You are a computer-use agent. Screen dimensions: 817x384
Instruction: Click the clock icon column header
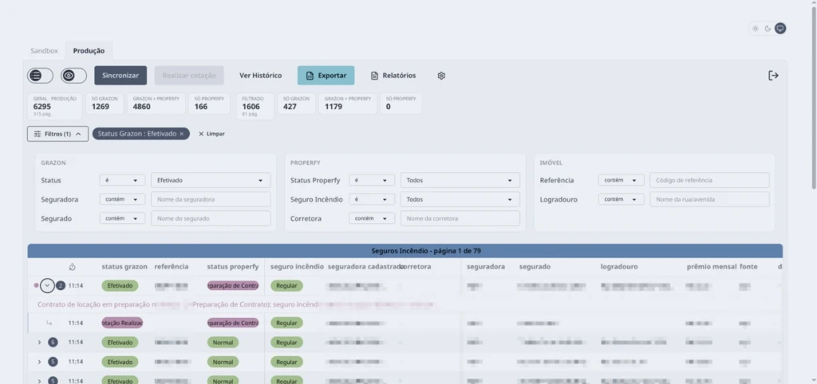[73, 267]
